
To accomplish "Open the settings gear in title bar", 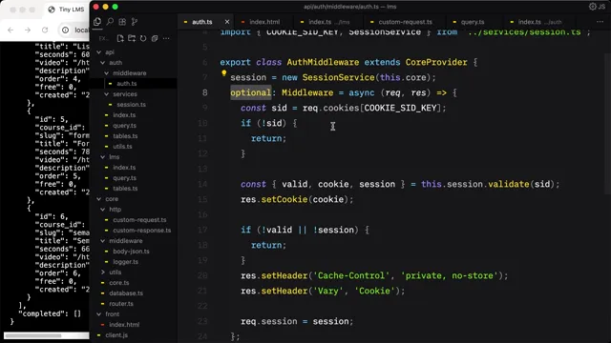I will pos(592,7).
